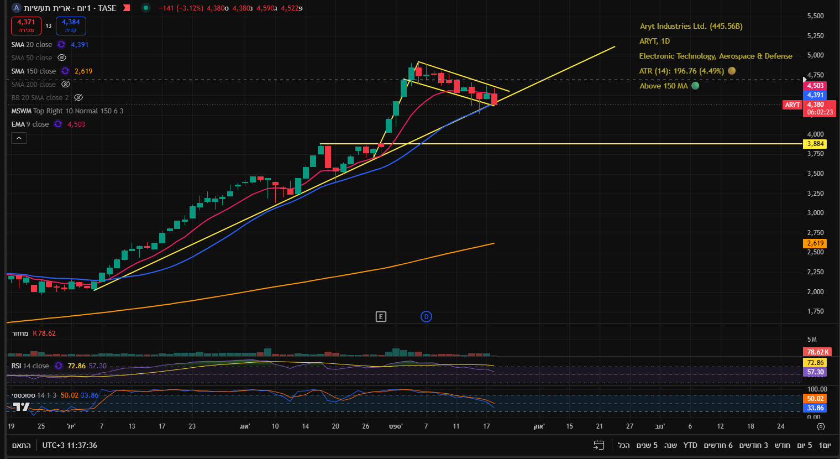
Task: Select the SMA 20 close indicator label
Action: point(32,44)
